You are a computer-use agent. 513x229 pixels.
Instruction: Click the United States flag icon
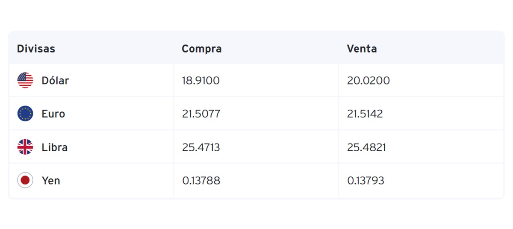coord(25,80)
